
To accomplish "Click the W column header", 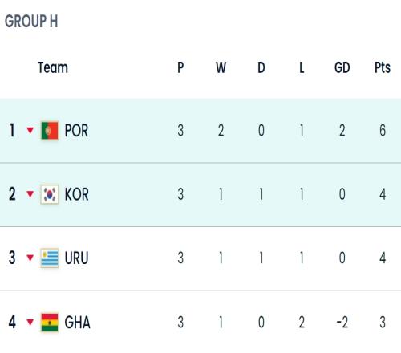I will coord(221,67).
